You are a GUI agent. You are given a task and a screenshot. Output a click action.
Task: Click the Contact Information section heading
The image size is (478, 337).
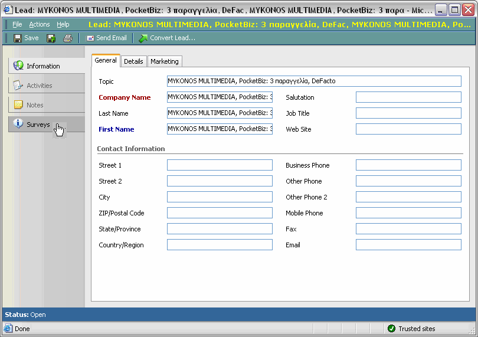pyautogui.click(x=131, y=149)
